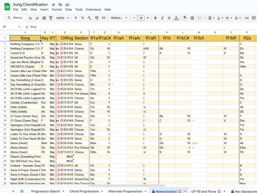Switch to the Alternate Progressions tab

click(125, 191)
